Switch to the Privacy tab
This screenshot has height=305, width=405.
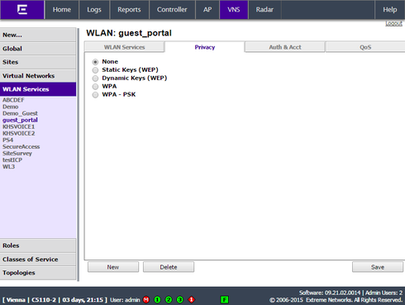(x=205, y=47)
